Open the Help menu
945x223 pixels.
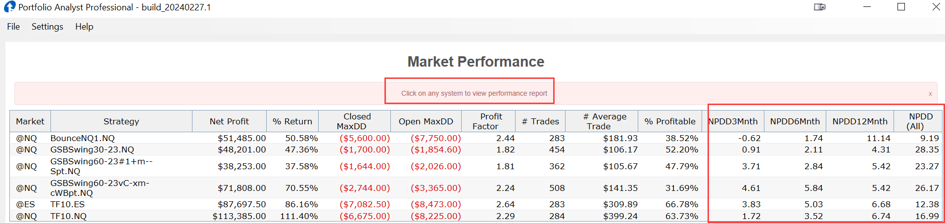[84, 27]
